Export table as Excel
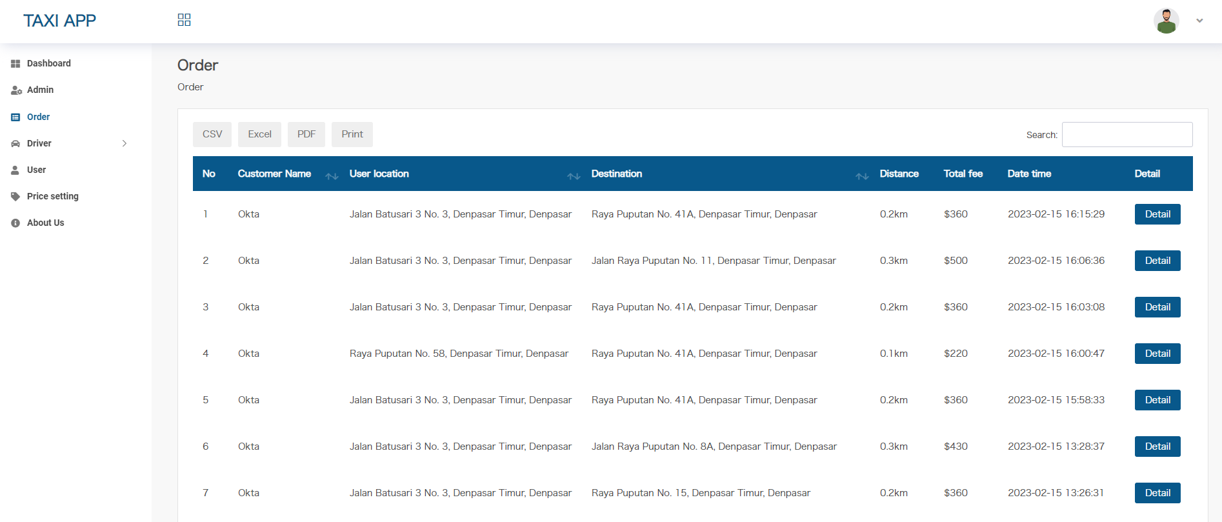This screenshot has width=1222, height=522. pyautogui.click(x=259, y=134)
